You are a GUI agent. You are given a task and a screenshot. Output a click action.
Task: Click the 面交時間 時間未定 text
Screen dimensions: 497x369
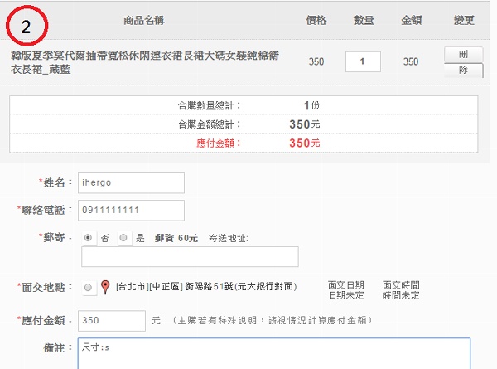point(401,290)
